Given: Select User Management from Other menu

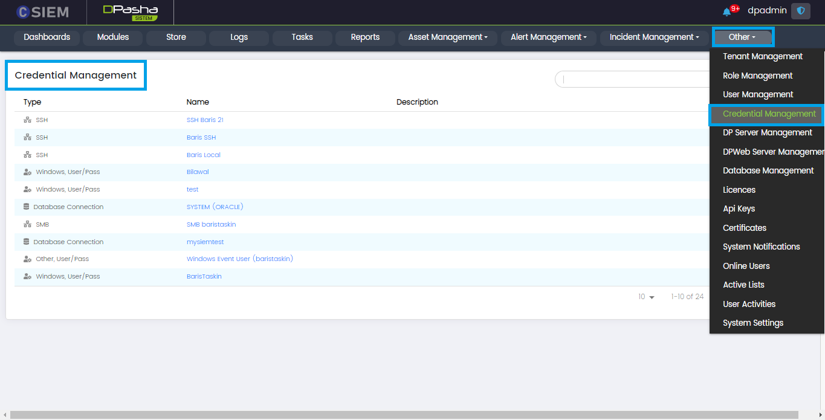Looking at the screenshot, I should [x=758, y=94].
